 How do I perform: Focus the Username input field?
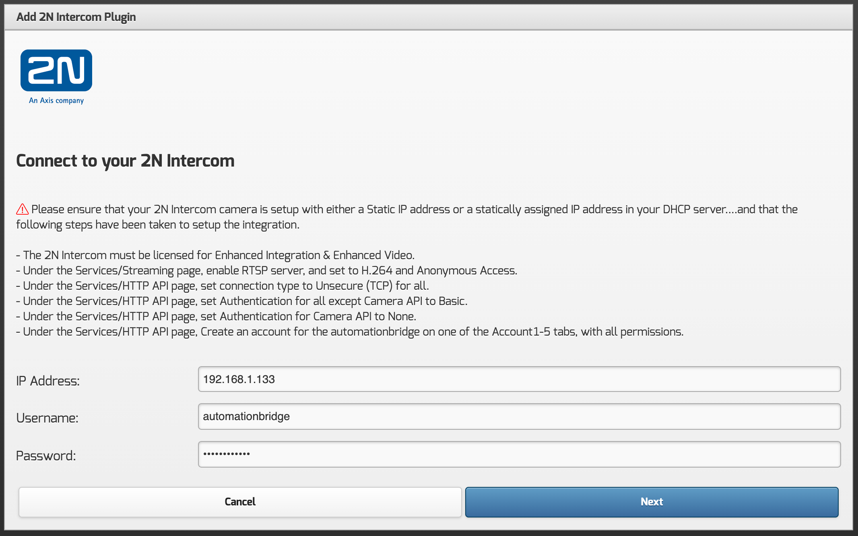click(x=519, y=416)
